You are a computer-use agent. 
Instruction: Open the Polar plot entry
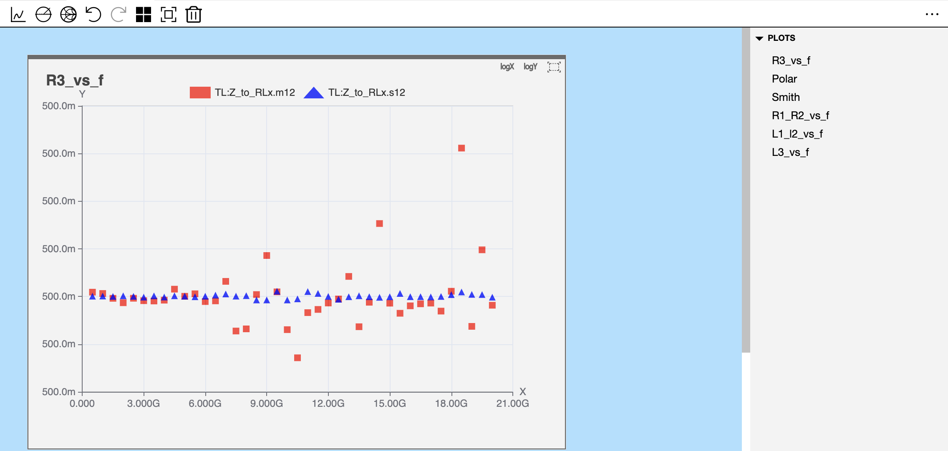coord(784,79)
